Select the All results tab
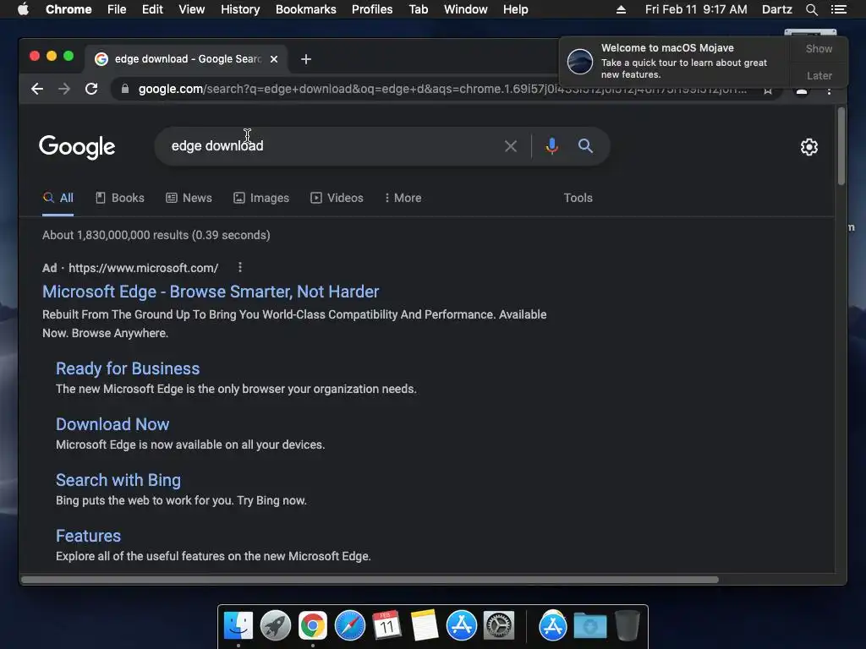 58,198
